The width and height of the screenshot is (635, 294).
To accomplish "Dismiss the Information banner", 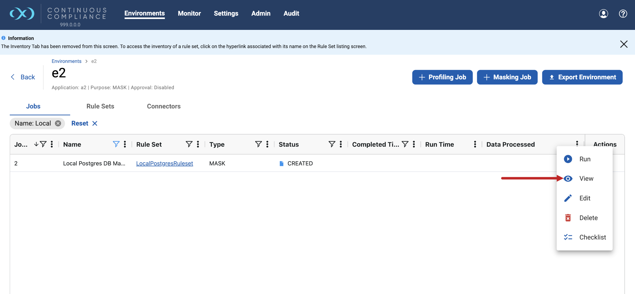I will point(624,44).
